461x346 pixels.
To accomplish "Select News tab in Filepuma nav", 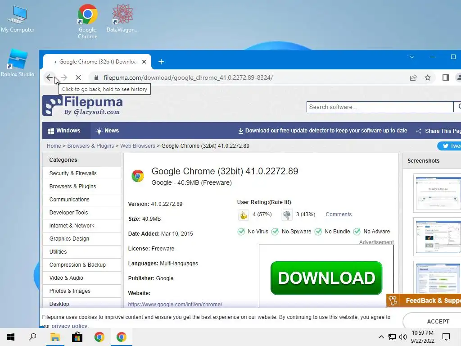I will (108, 131).
